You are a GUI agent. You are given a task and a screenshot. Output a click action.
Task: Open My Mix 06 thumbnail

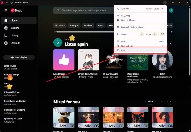tap(64, 117)
